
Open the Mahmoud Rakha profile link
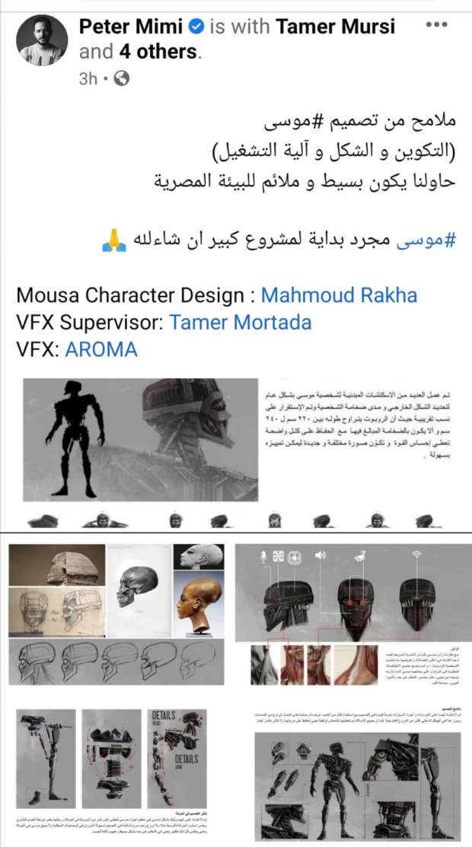339,295
